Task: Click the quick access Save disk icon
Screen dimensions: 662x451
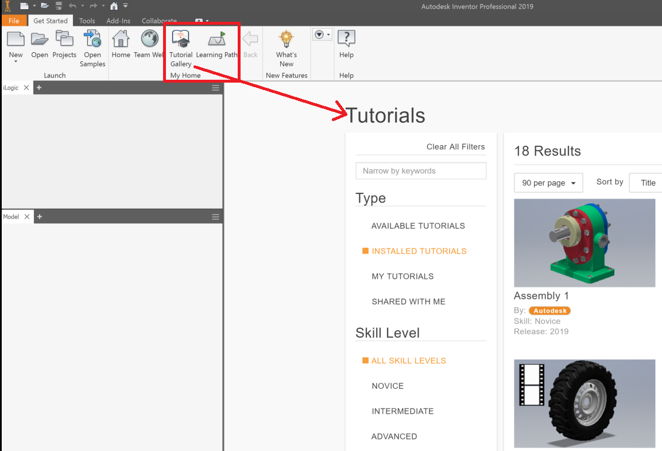Action: [59, 6]
